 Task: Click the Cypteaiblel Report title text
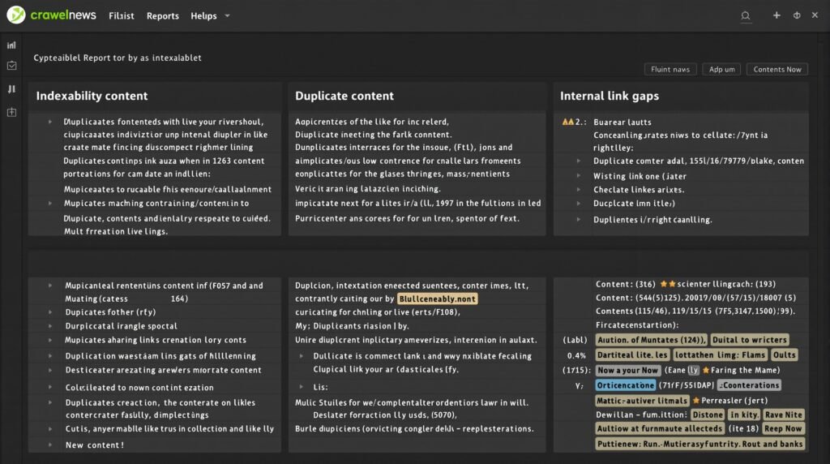[x=118, y=58]
